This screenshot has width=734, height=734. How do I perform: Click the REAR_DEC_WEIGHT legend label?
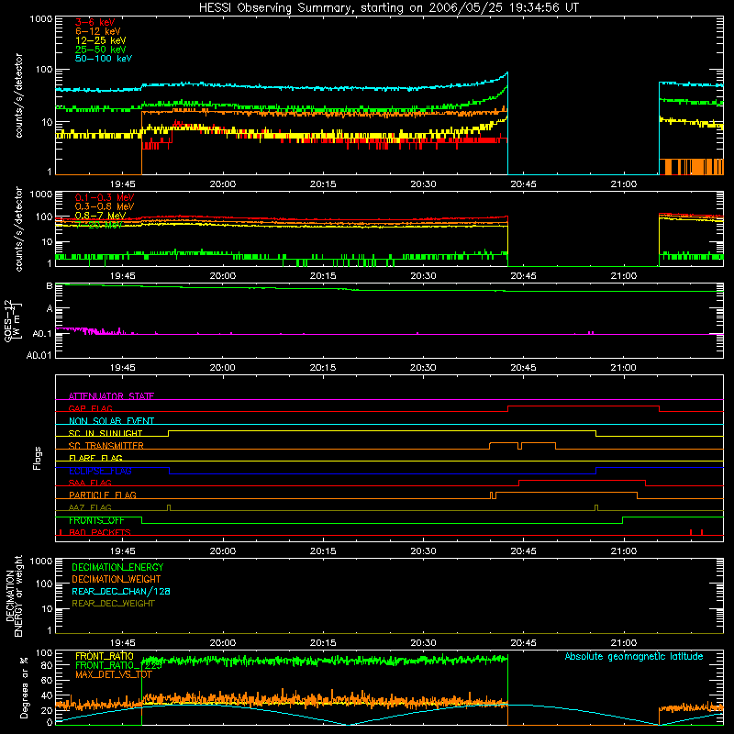(x=113, y=604)
